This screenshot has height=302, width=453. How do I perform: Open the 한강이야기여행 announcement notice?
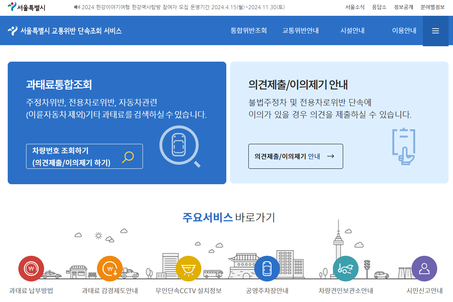(x=183, y=7)
